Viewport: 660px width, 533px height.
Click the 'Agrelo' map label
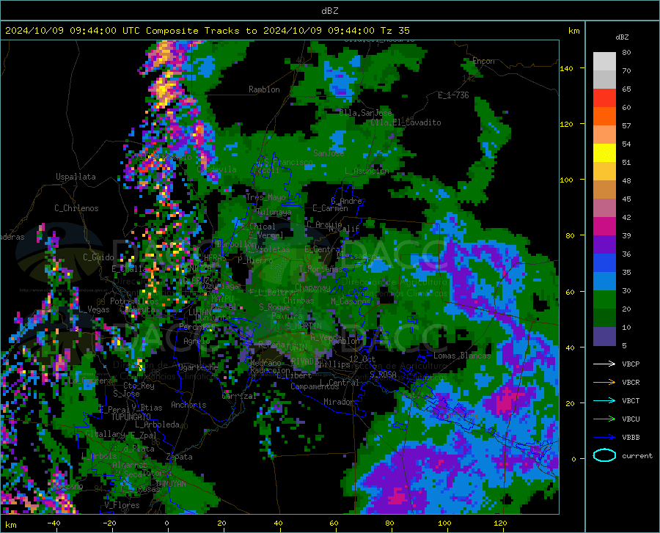pyautogui.click(x=197, y=341)
